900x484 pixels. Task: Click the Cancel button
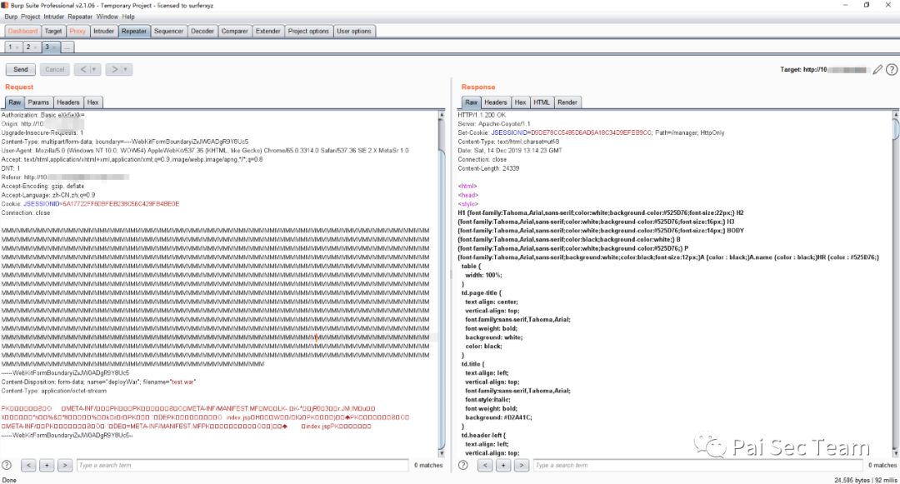54,69
